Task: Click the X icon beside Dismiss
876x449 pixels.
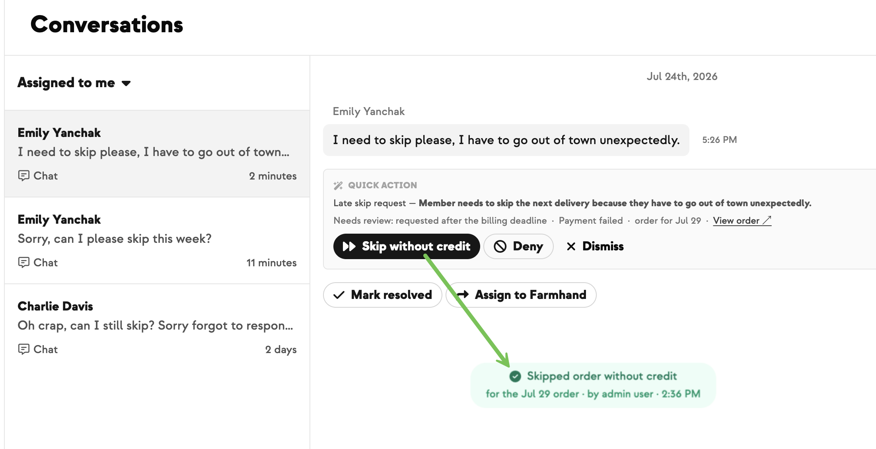Action: click(571, 246)
